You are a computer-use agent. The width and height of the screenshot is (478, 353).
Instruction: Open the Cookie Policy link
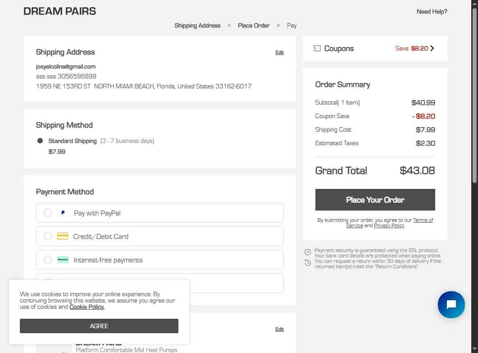tap(87, 307)
